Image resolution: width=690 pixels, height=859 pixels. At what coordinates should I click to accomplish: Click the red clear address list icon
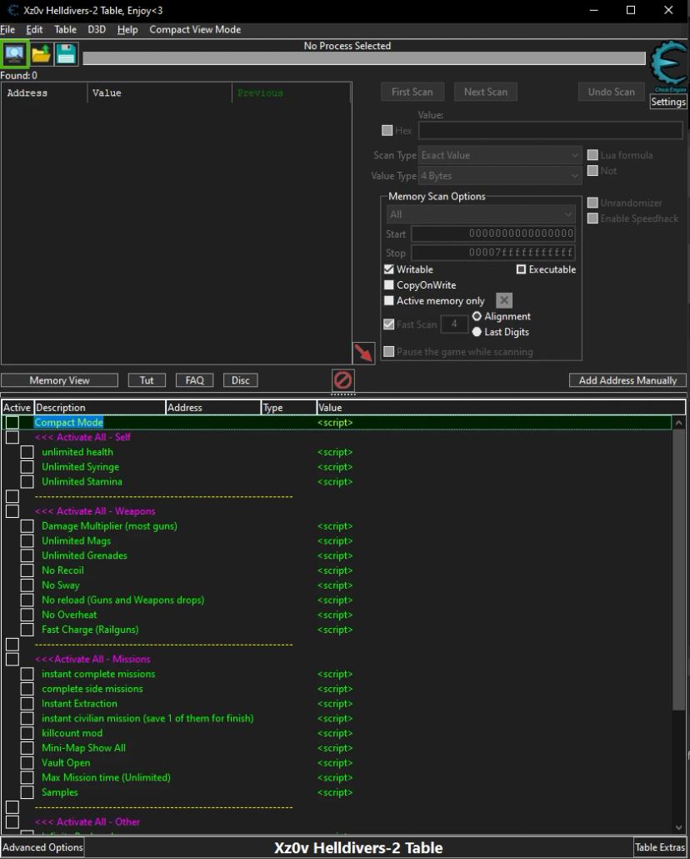[342, 379]
